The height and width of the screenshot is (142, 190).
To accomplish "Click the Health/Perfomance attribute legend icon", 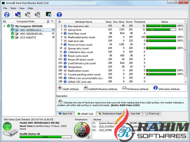I will coord(86,88).
